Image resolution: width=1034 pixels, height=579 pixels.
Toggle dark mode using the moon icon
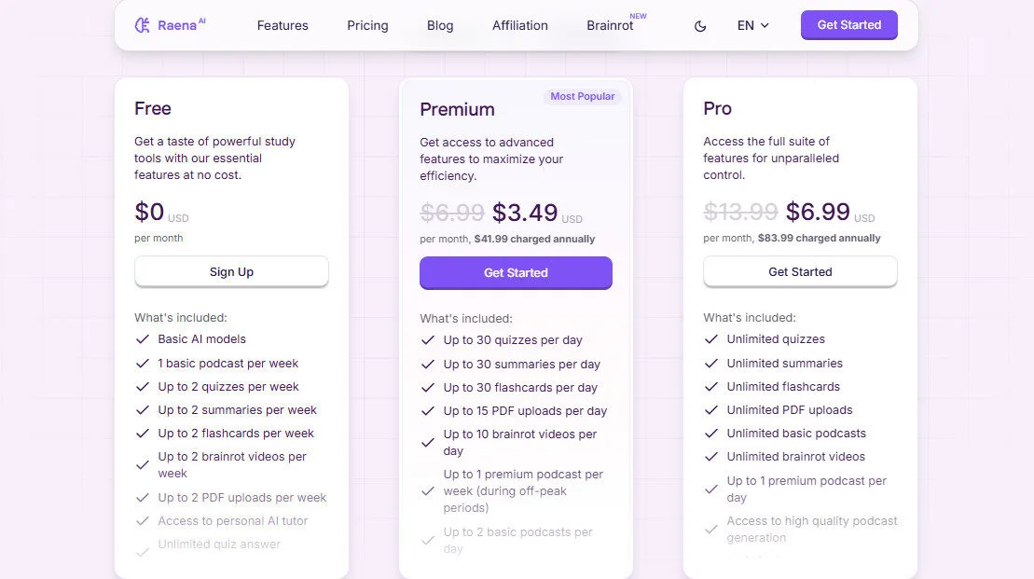[x=700, y=26]
